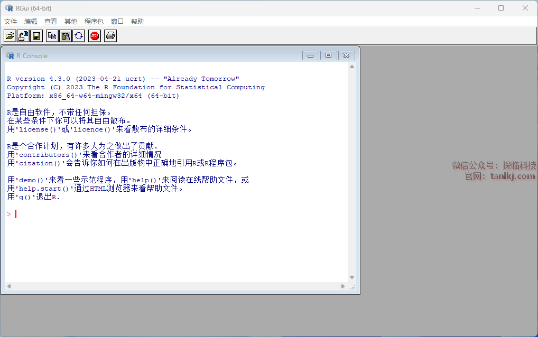Screen dimensions: 538x337
Task: Open the 程序包 menu
Action: click(x=94, y=21)
